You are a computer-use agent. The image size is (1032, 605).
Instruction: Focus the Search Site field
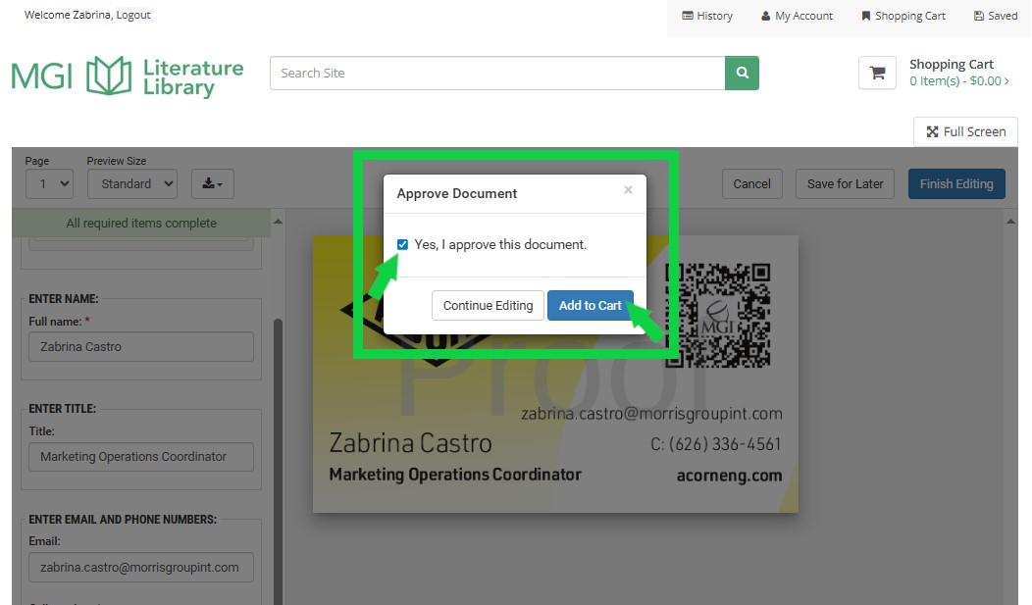[497, 73]
